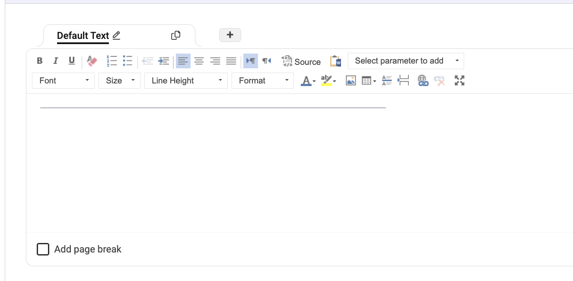Duplicate the Default Text tab
The image size is (573, 281).
[x=175, y=35]
